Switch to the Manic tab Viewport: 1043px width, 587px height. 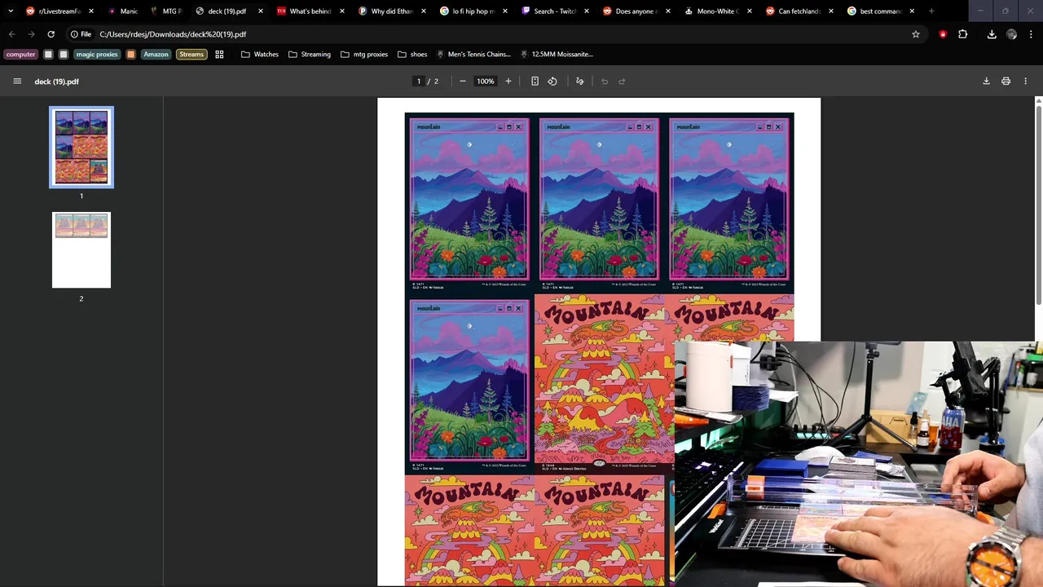[122, 11]
